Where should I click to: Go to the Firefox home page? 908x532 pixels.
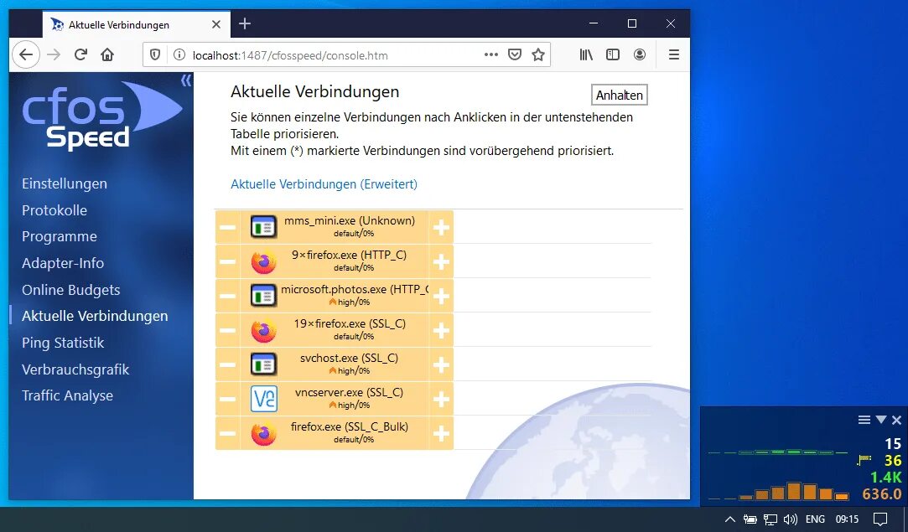coord(107,54)
